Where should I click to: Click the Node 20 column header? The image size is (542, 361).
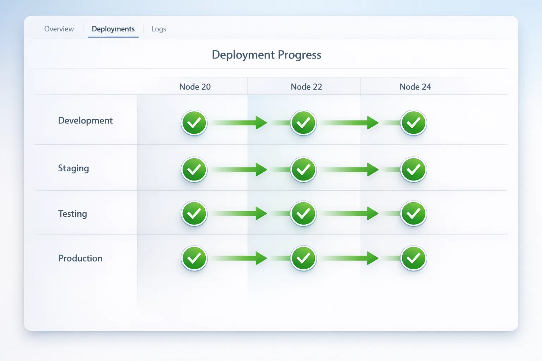tap(195, 86)
